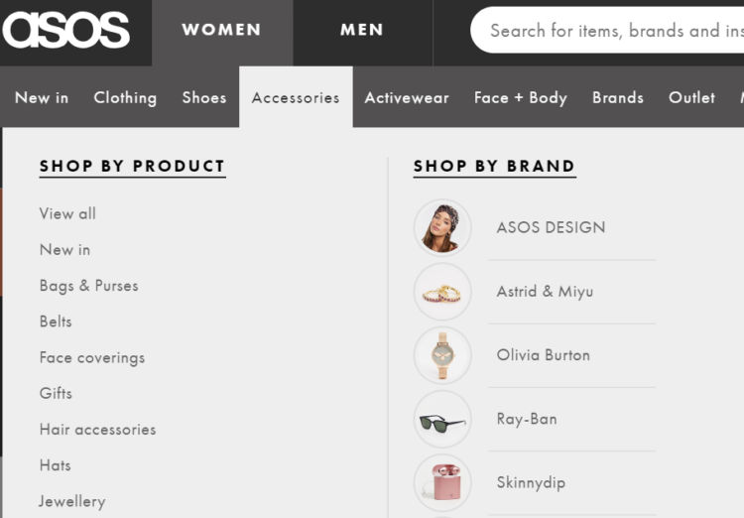This screenshot has width=744, height=518.
Task: Switch to the WOMEN section tab
Action: click(x=221, y=31)
